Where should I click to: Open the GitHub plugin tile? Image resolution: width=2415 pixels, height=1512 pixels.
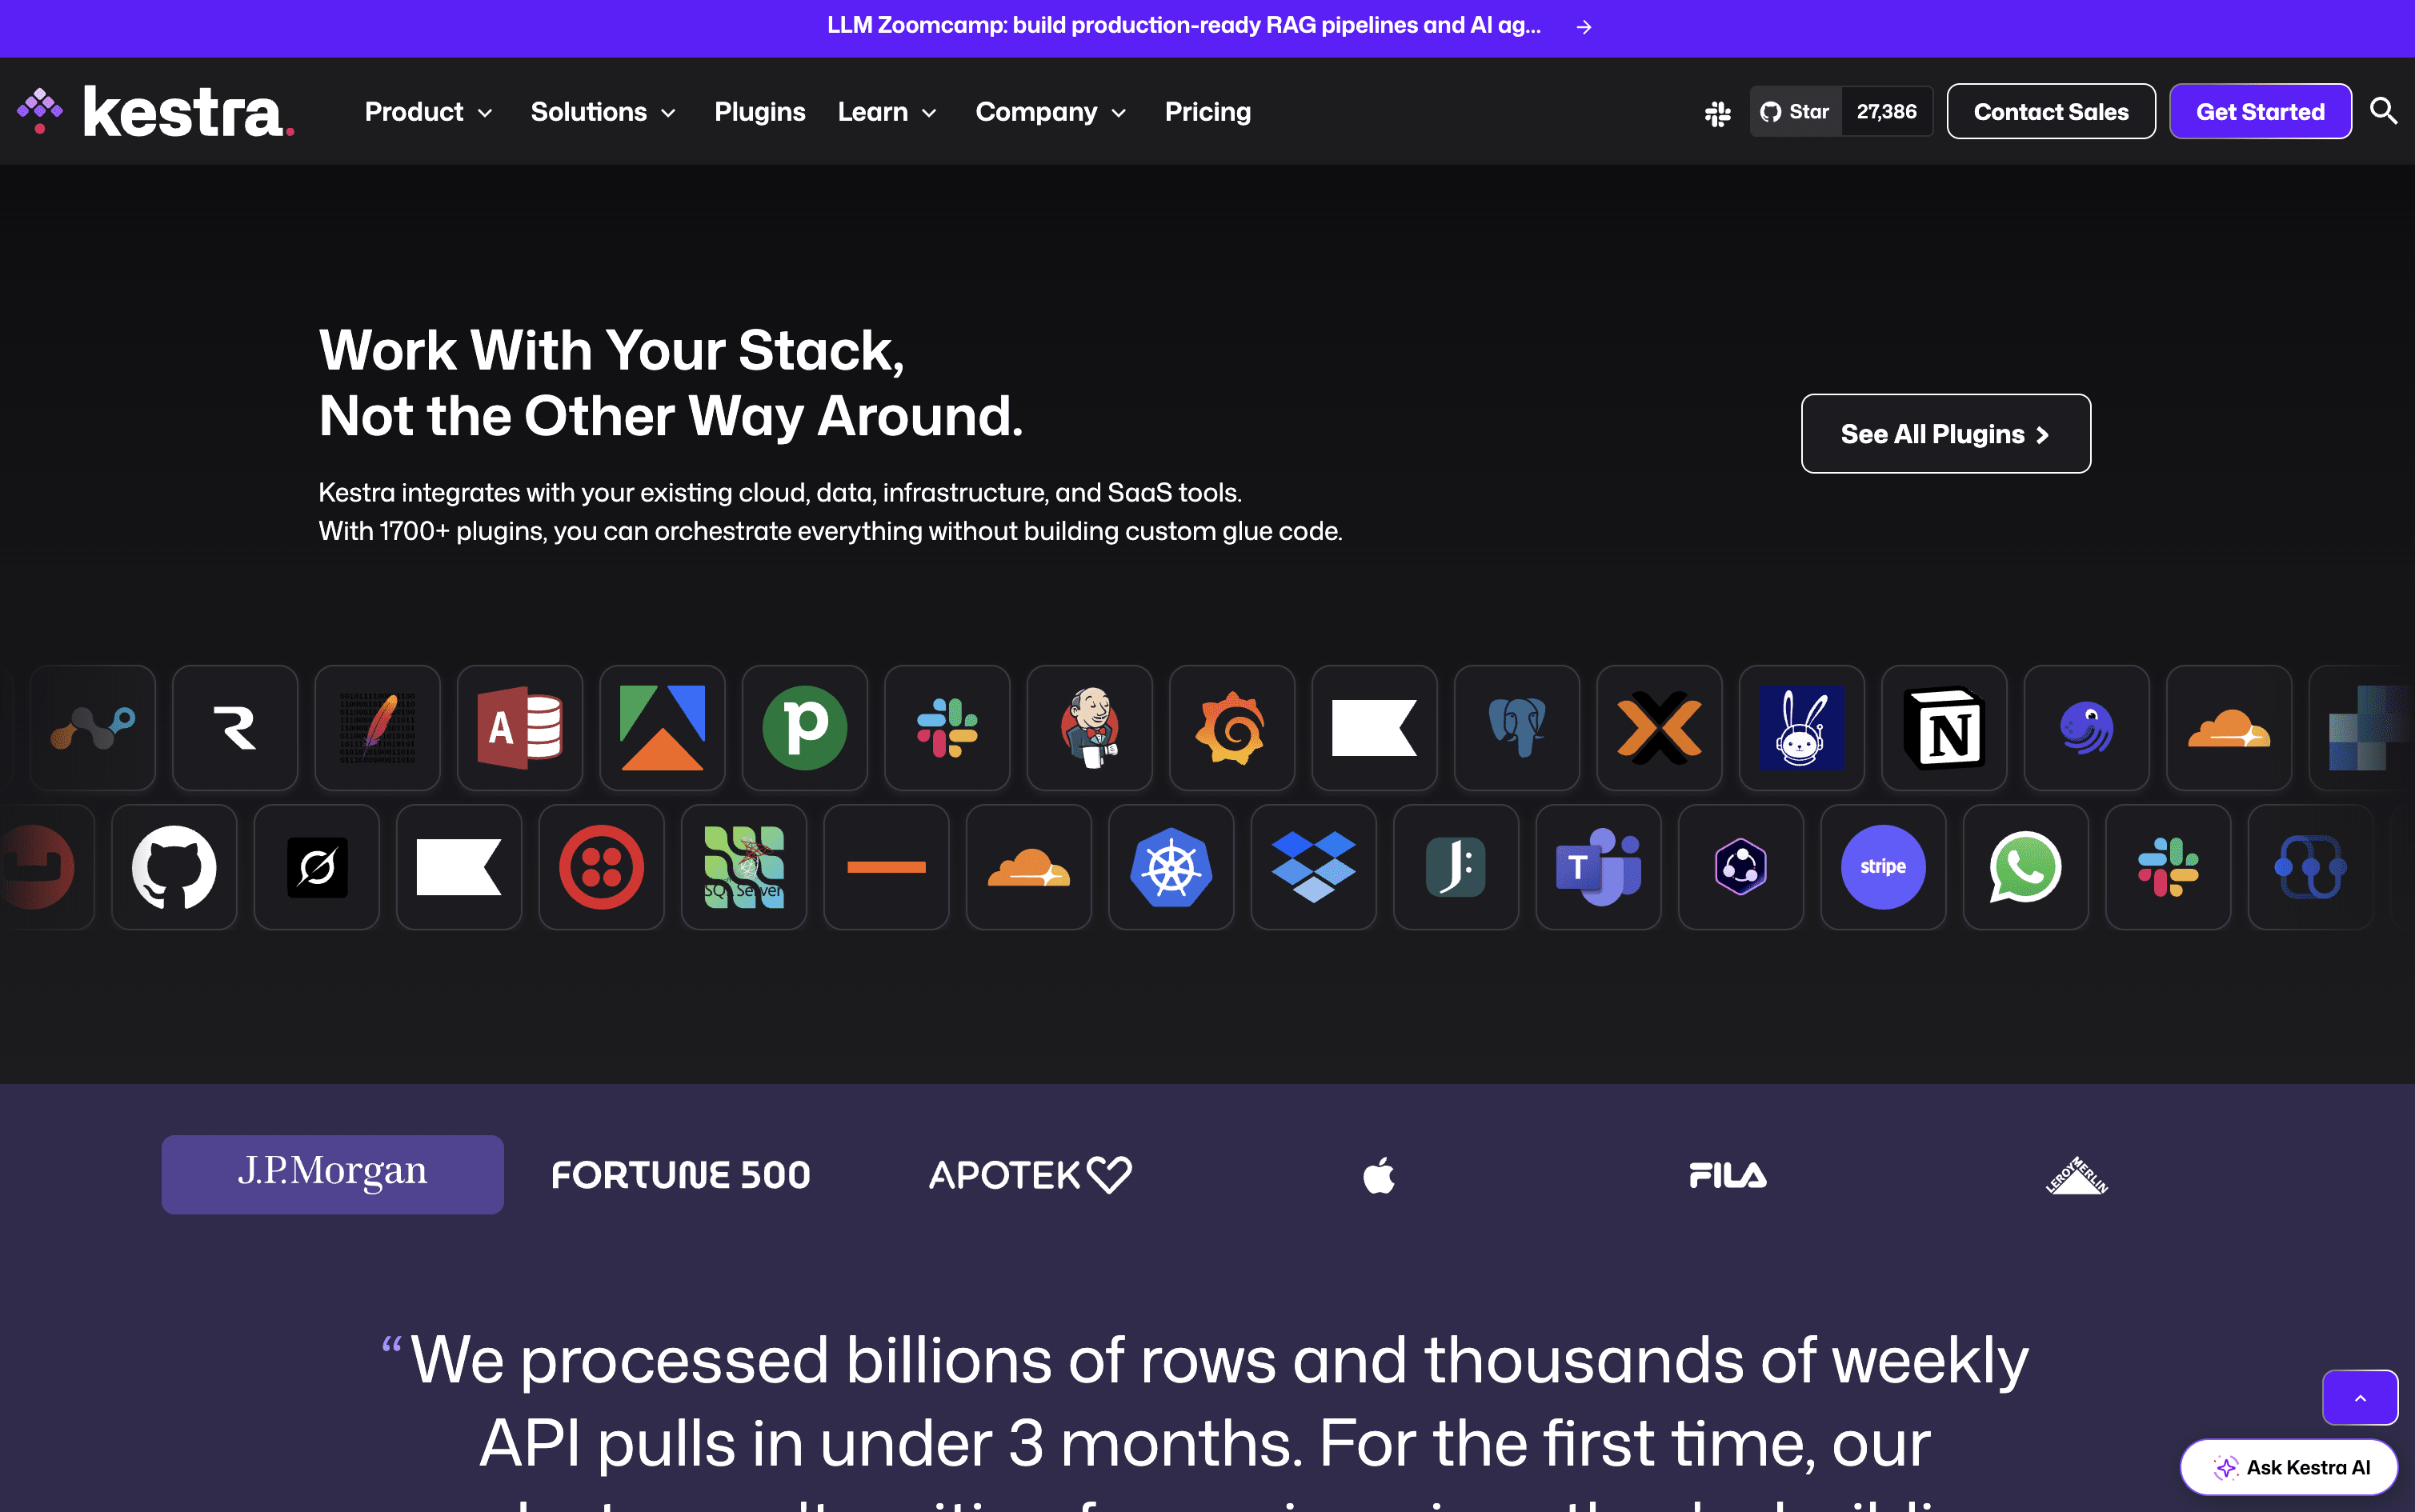click(174, 867)
